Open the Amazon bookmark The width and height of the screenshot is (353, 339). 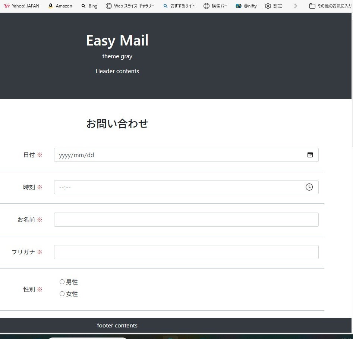(60, 6)
